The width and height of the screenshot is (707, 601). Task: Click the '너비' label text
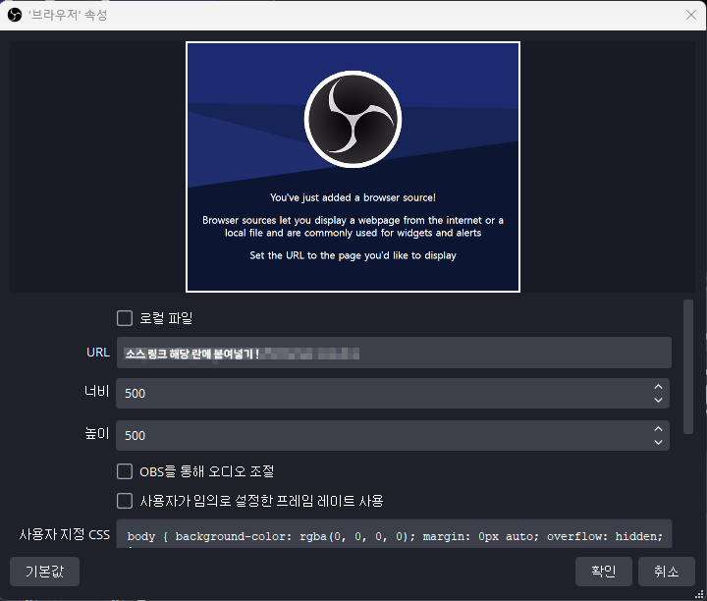coord(97,391)
